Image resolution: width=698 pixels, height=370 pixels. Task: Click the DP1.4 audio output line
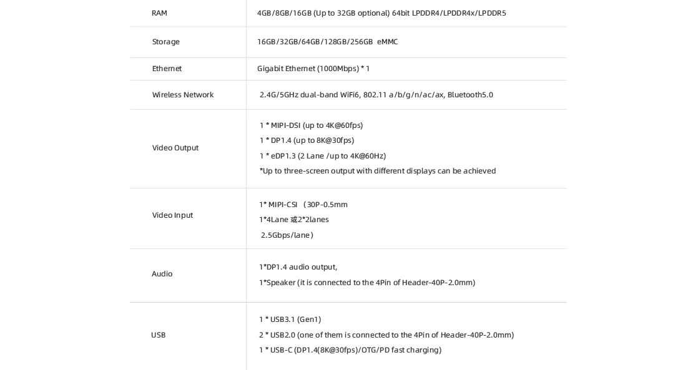[298, 267]
